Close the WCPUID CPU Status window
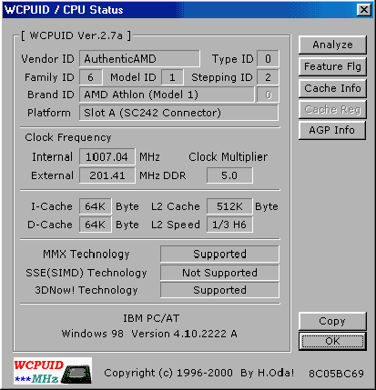This screenshot has height=390, width=376. click(364, 10)
